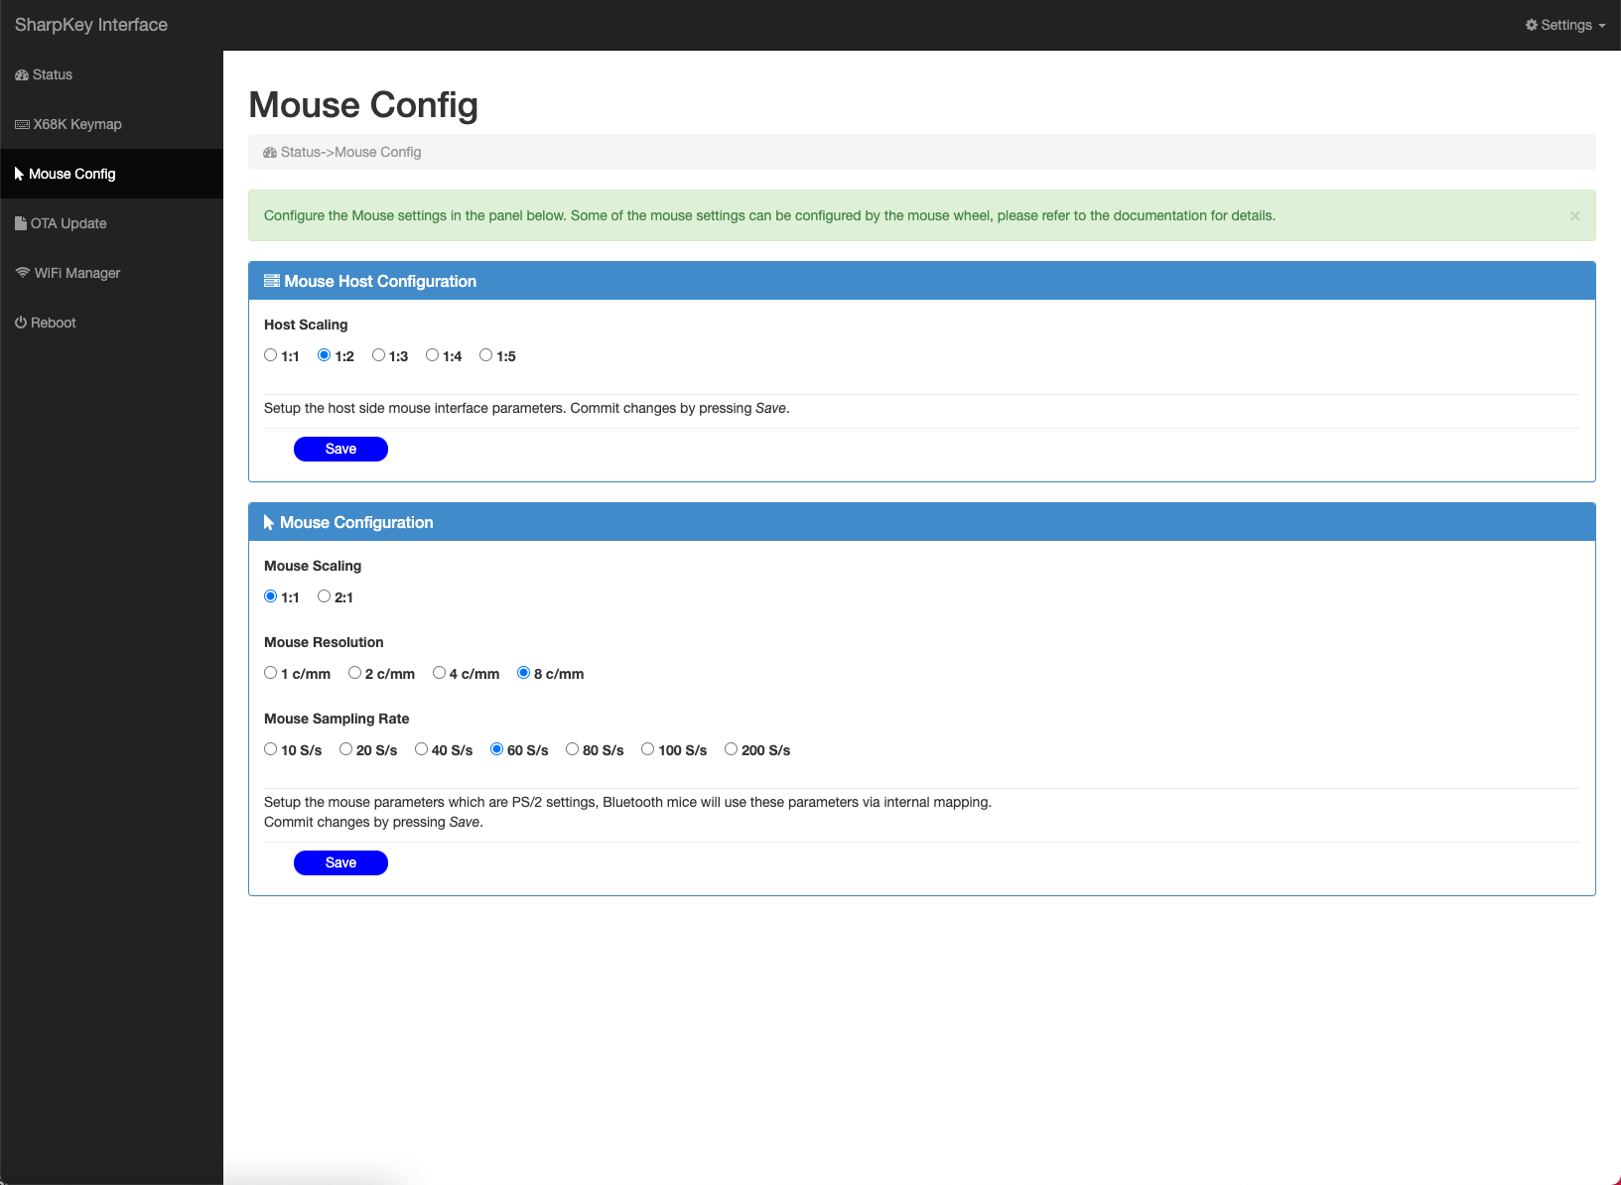Screen dimensions: 1621x1185
Task: Click the Mouse Resolution label
Action: [x=324, y=642]
